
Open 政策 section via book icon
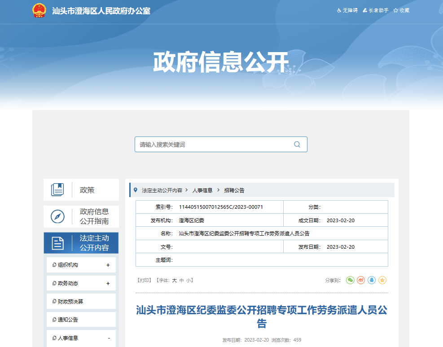[x=57, y=190]
